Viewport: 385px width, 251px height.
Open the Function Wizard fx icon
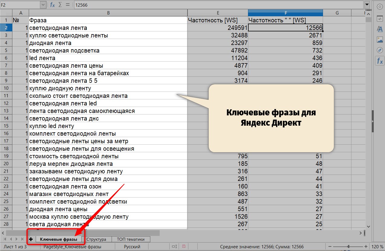point(52,5)
